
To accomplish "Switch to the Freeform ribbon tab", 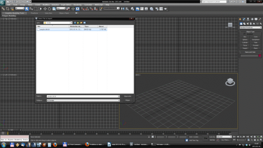I will [x=34, y=13].
